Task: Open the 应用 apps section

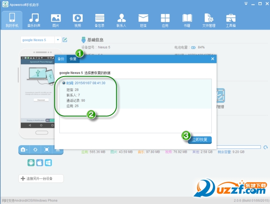Action: tap(165, 20)
